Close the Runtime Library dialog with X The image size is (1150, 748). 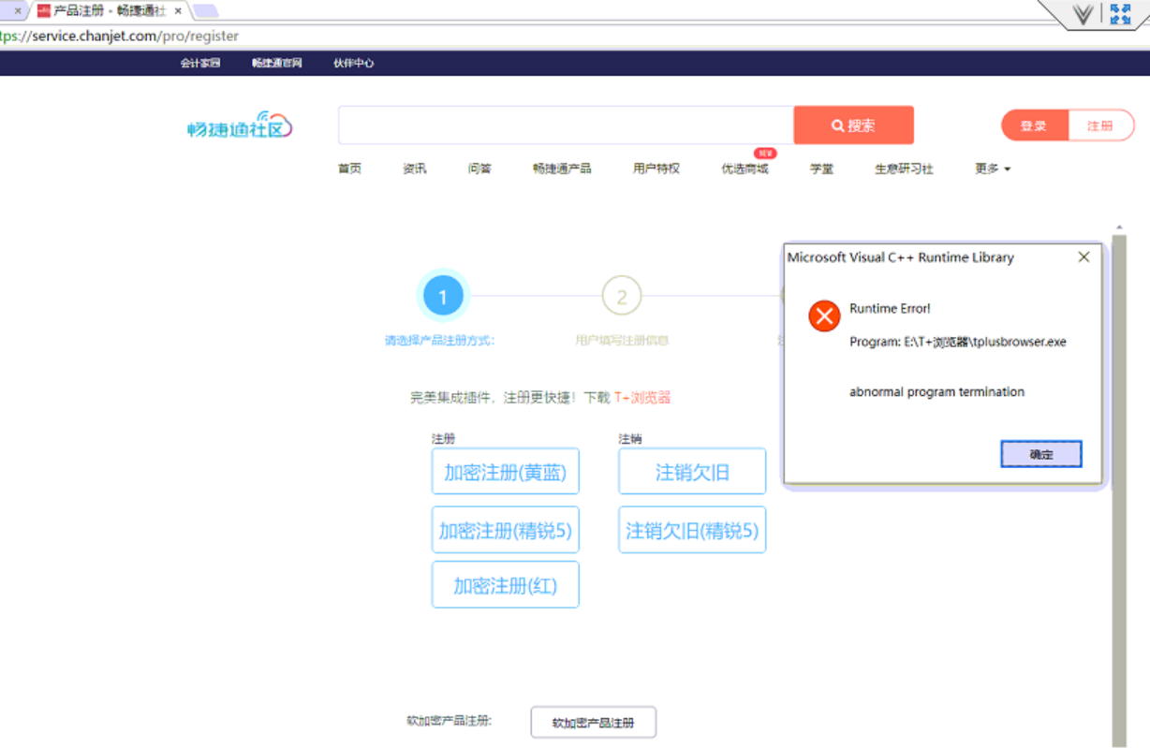point(1084,257)
